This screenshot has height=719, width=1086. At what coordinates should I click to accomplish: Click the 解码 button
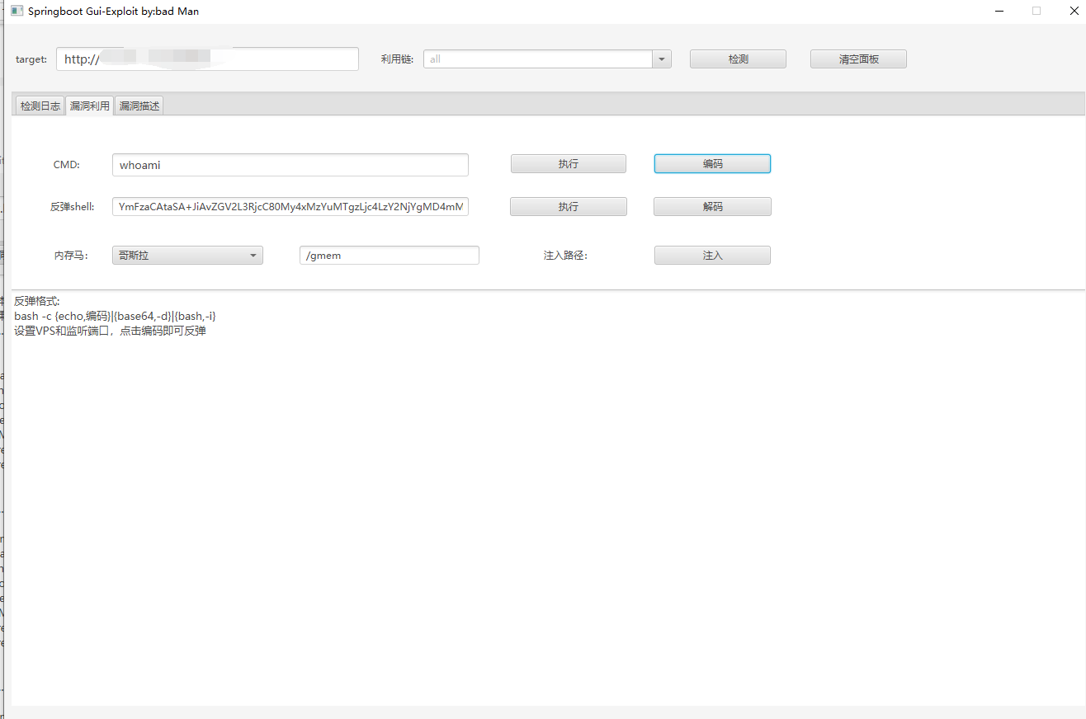[x=712, y=207]
